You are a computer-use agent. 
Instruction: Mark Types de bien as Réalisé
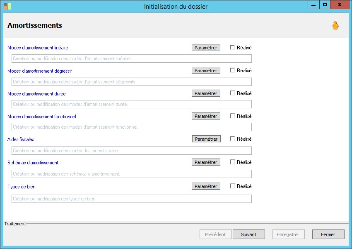[x=232, y=186]
